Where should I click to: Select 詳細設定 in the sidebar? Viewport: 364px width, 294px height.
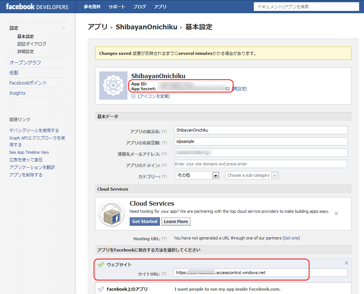[x=26, y=52]
